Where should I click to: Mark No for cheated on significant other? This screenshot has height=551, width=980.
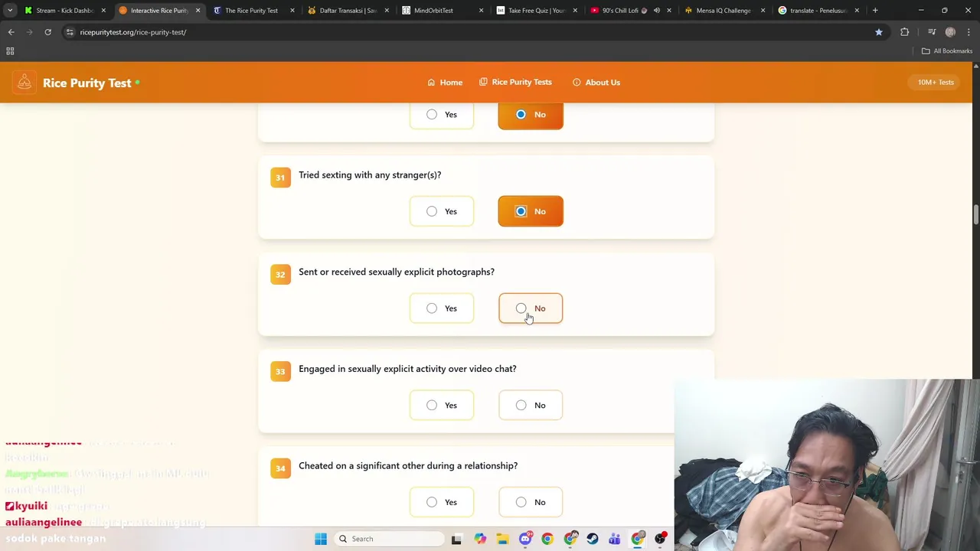[531, 502]
